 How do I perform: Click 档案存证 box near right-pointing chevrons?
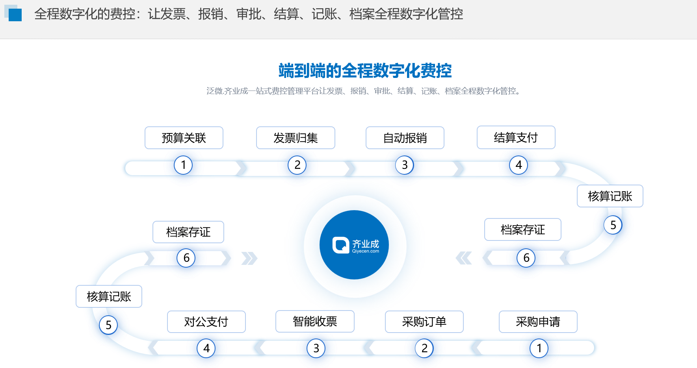click(x=188, y=232)
